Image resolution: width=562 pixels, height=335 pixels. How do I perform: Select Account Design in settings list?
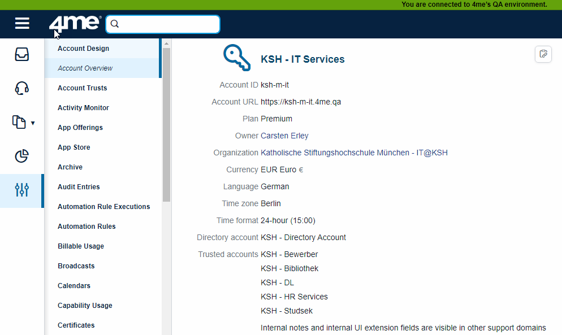click(x=103, y=49)
